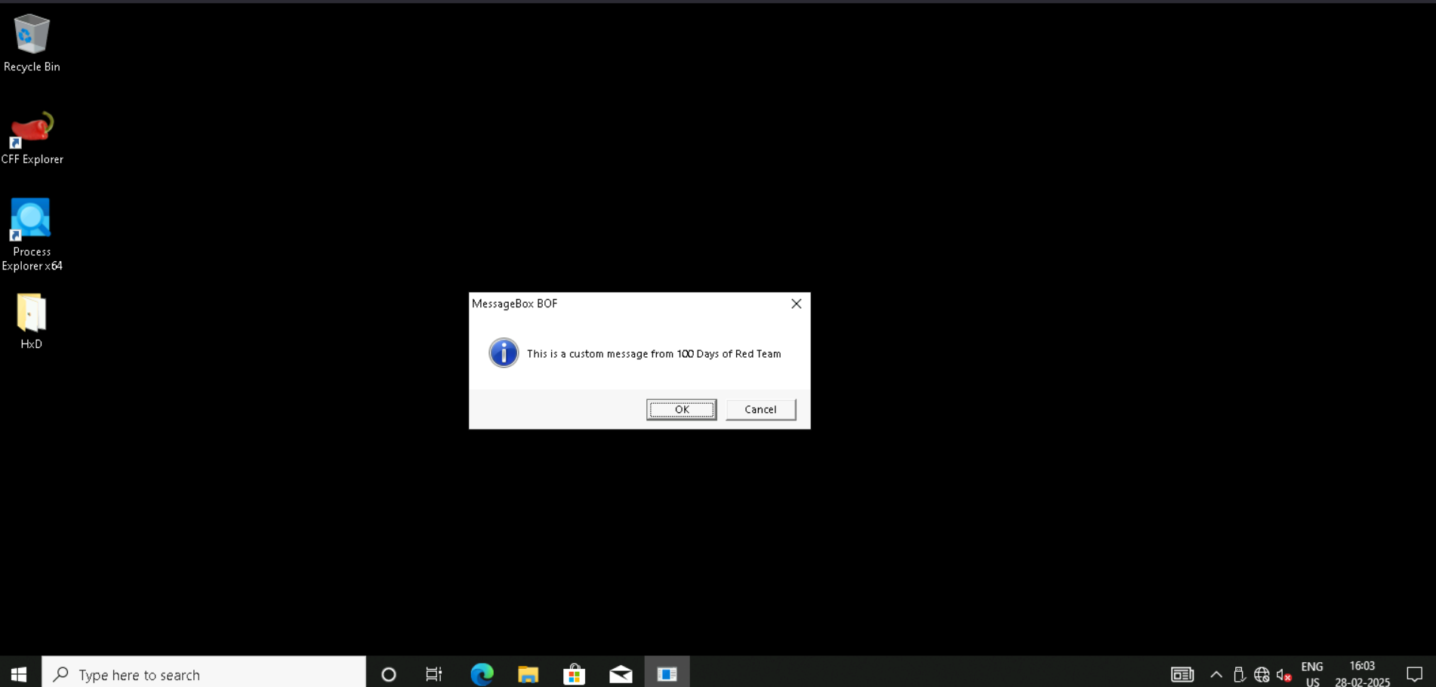This screenshot has width=1436, height=687.
Task: Open Cortana from the taskbar
Action: (x=388, y=674)
